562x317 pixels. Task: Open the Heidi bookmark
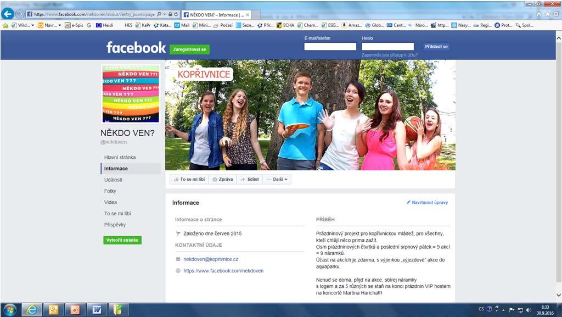pyautogui.click(x=104, y=25)
